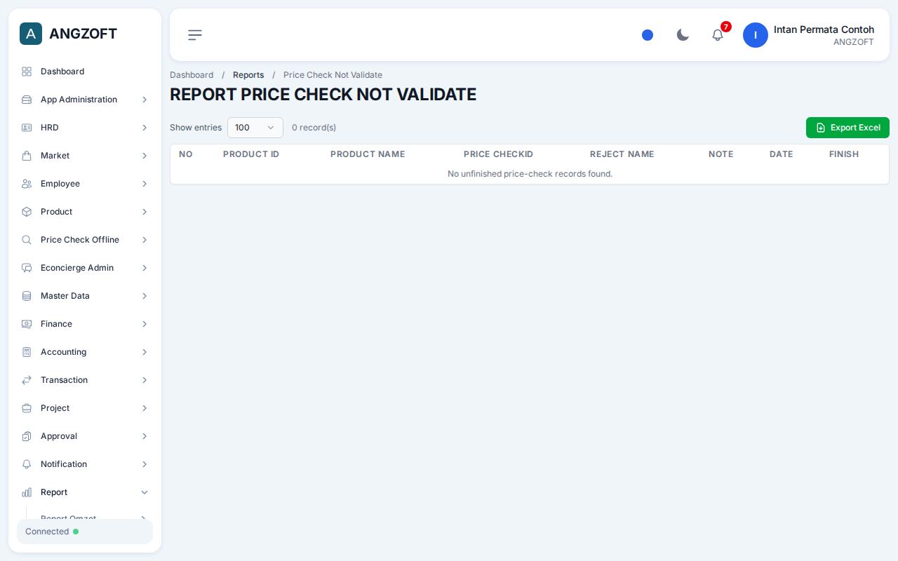Click the PRODUCT ID column header
898x561 pixels.
(251, 154)
